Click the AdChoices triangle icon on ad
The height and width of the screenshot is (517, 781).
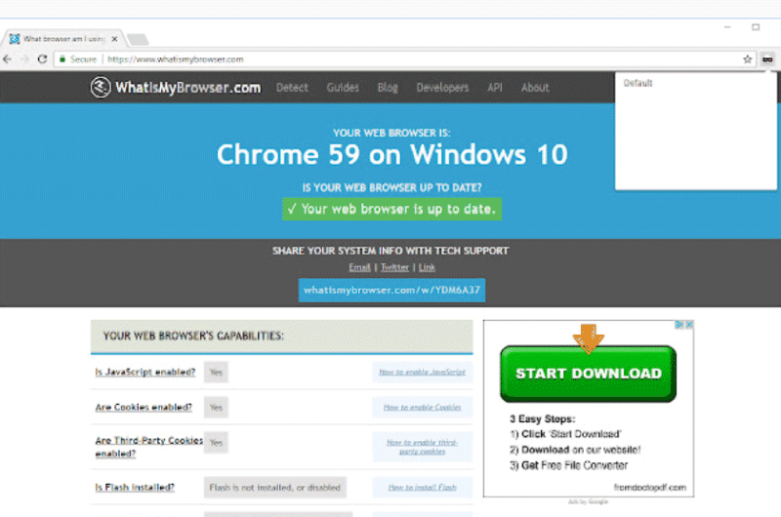678,325
